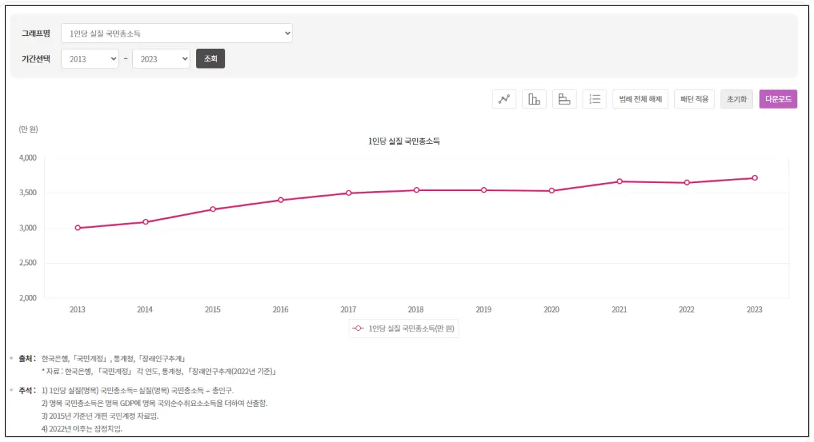
Task: Switch to the horizontal bar chart icon
Action: (564, 99)
